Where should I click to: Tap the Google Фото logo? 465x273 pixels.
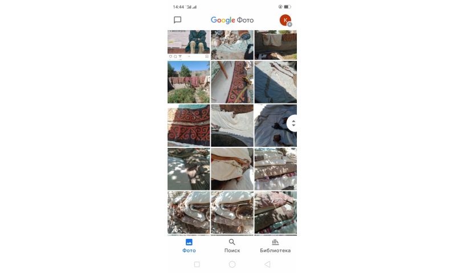point(232,20)
